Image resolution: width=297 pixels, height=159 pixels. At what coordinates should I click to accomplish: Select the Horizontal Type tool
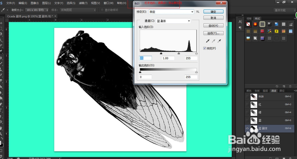[x=1, y=110]
